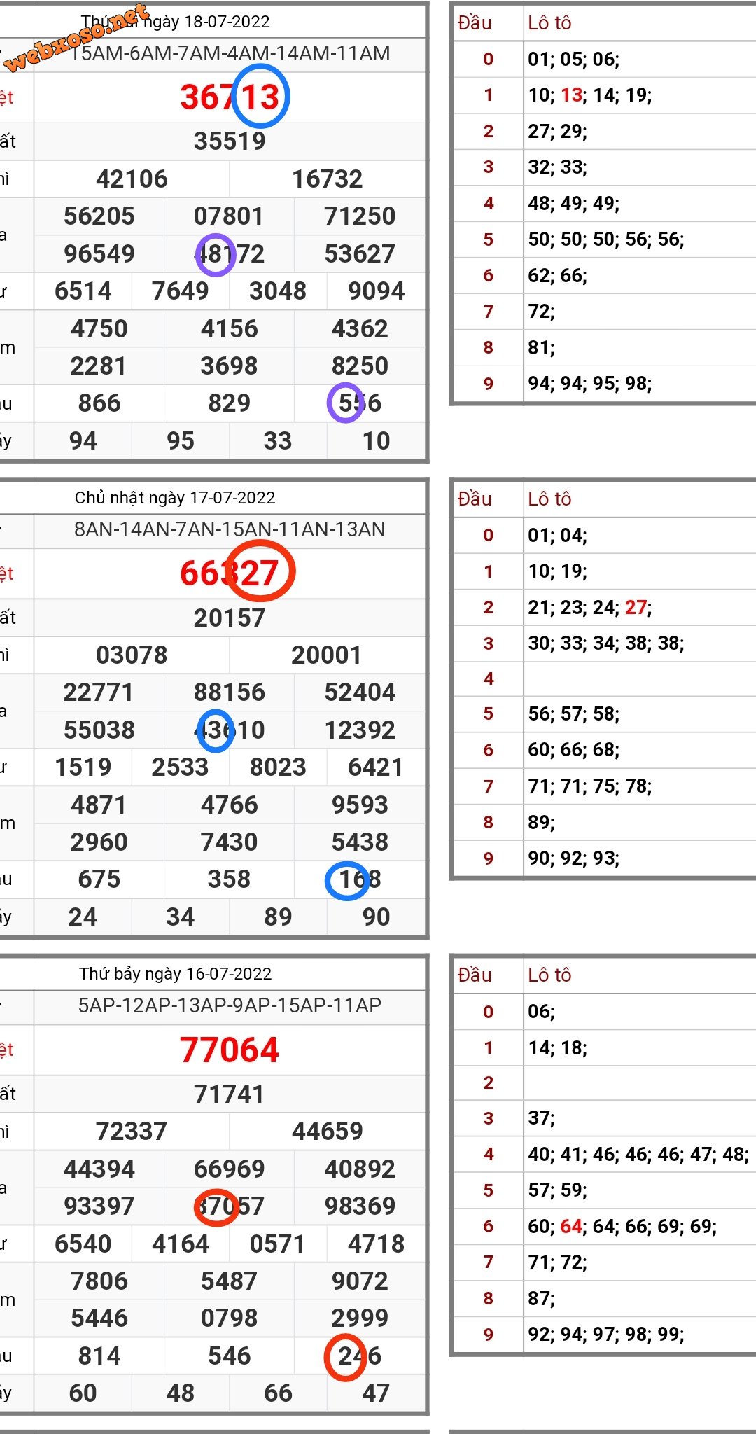756x1434 pixels.
Task: Click fifth prize number 7430
Action: [230, 842]
